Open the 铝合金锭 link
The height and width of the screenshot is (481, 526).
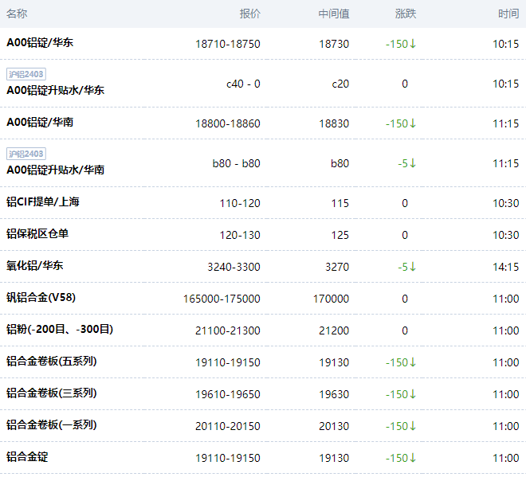pos(27,456)
